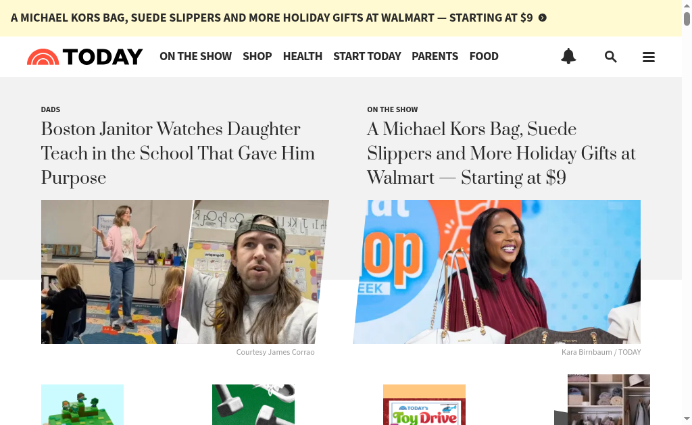Click the ON THE SHOW label above the headline
Screen dimensions: 692x425
point(392,109)
